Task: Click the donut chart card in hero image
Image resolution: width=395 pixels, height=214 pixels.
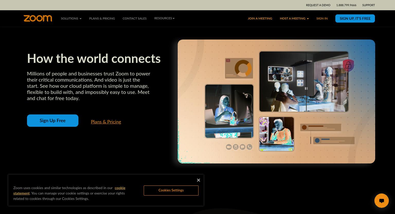Action: pyautogui.click(x=239, y=68)
